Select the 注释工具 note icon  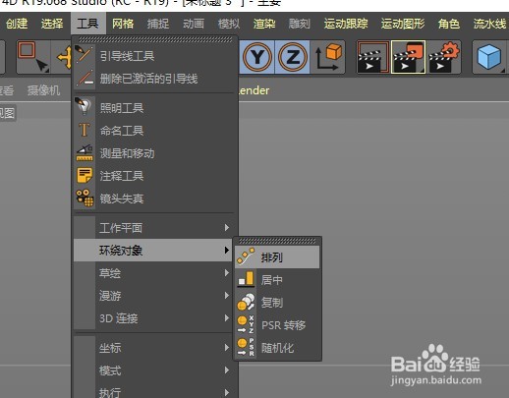[85, 175]
